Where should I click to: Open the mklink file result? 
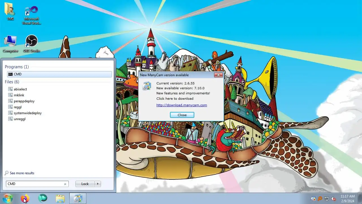pyautogui.click(x=19, y=95)
